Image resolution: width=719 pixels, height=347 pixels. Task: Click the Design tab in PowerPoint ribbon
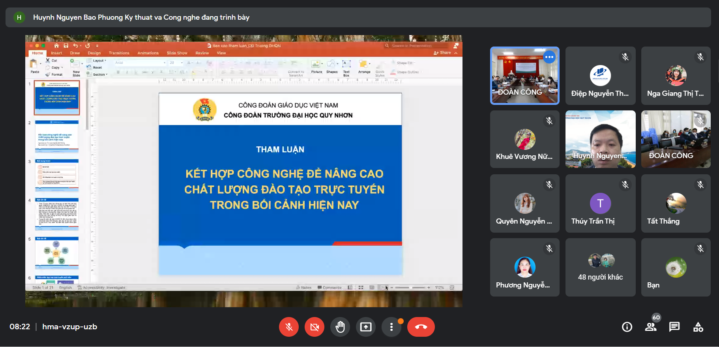[x=94, y=53]
